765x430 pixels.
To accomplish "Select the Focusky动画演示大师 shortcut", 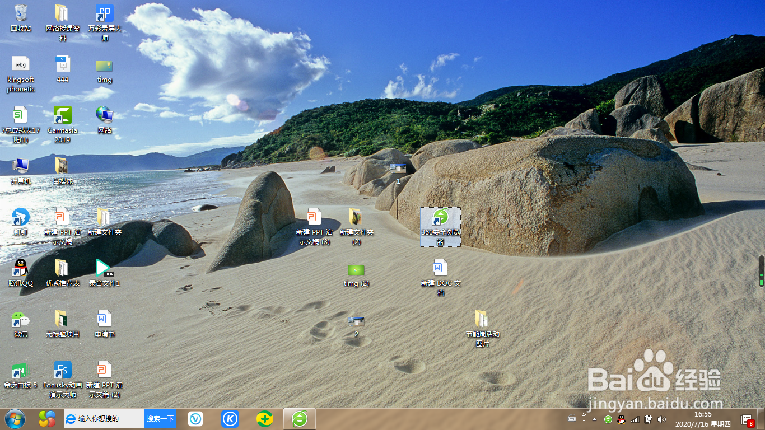I will [x=62, y=380].
